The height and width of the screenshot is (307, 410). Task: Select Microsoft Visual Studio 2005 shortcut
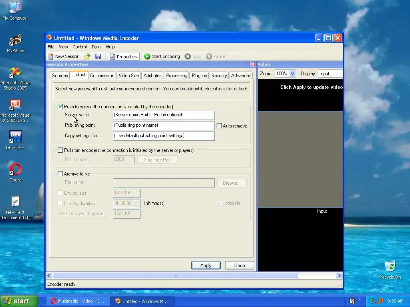(x=15, y=79)
